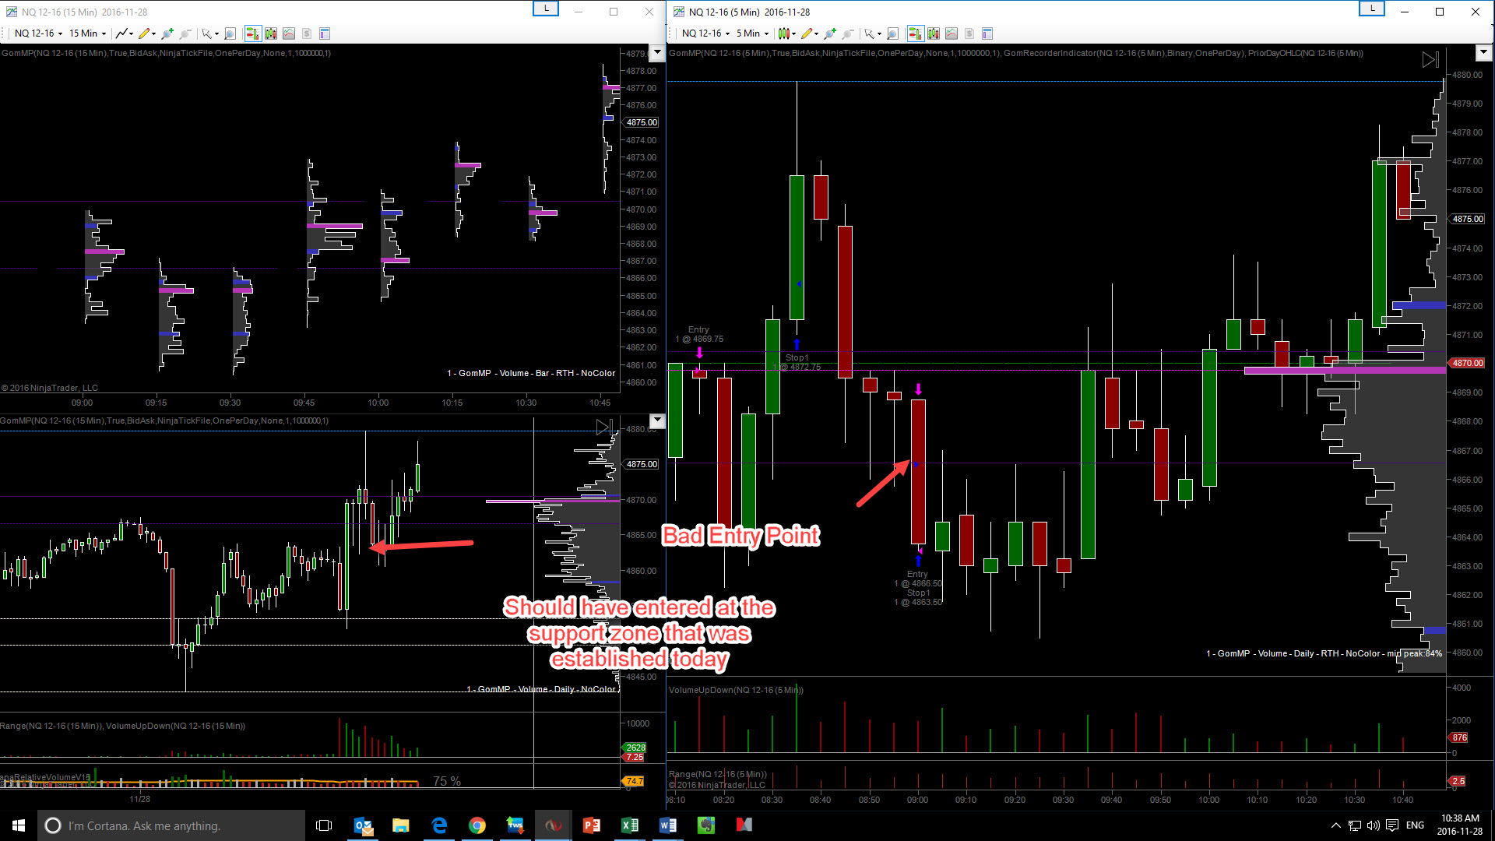Open Strategies icon in 15 Min window
Screen dimensions: 1495x841
[x=307, y=33]
